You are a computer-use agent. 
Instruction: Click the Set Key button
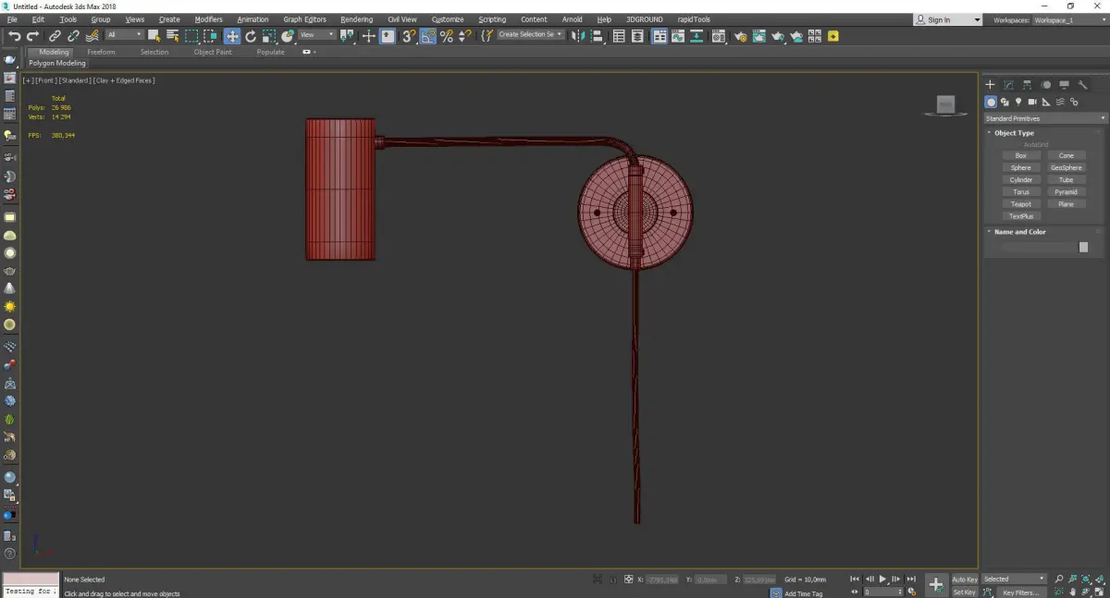pyautogui.click(x=965, y=592)
